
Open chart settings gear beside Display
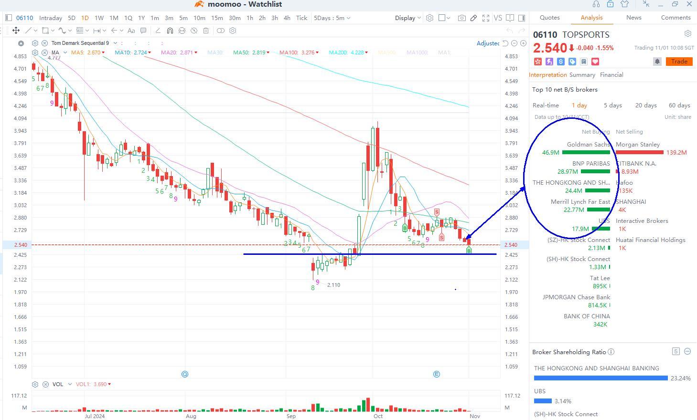(x=429, y=18)
